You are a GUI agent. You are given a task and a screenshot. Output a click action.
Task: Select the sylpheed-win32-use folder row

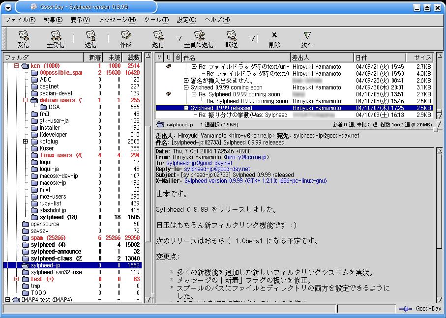click(x=73, y=272)
